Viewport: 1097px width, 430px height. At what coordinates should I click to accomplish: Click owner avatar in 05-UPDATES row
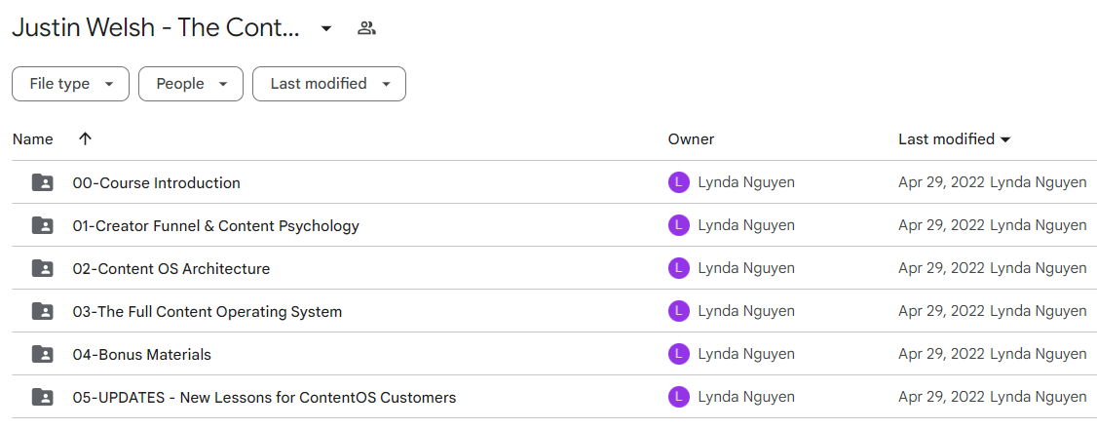coord(679,397)
